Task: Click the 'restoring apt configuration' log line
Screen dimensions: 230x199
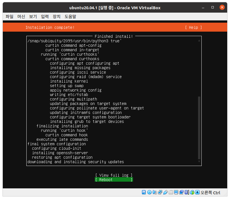Action: 62,157
